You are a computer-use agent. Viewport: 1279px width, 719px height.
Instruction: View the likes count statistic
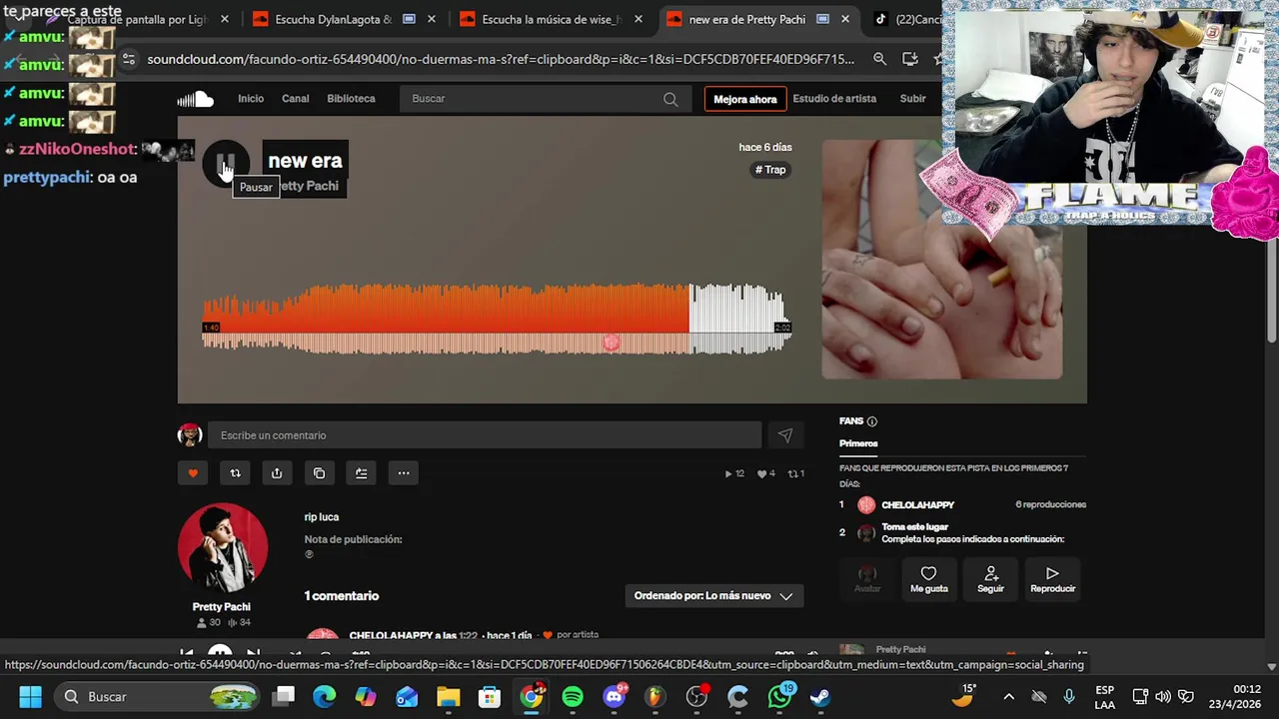(766, 473)
